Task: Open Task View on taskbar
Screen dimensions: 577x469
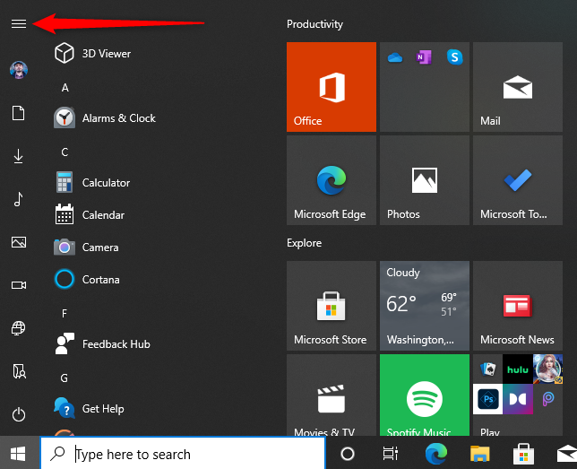Action: click(391, 454)
